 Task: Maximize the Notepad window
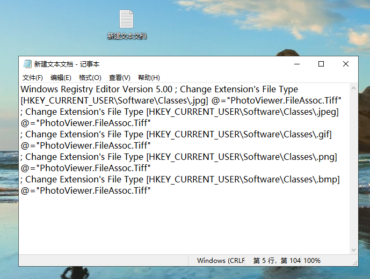coord(321,64)
